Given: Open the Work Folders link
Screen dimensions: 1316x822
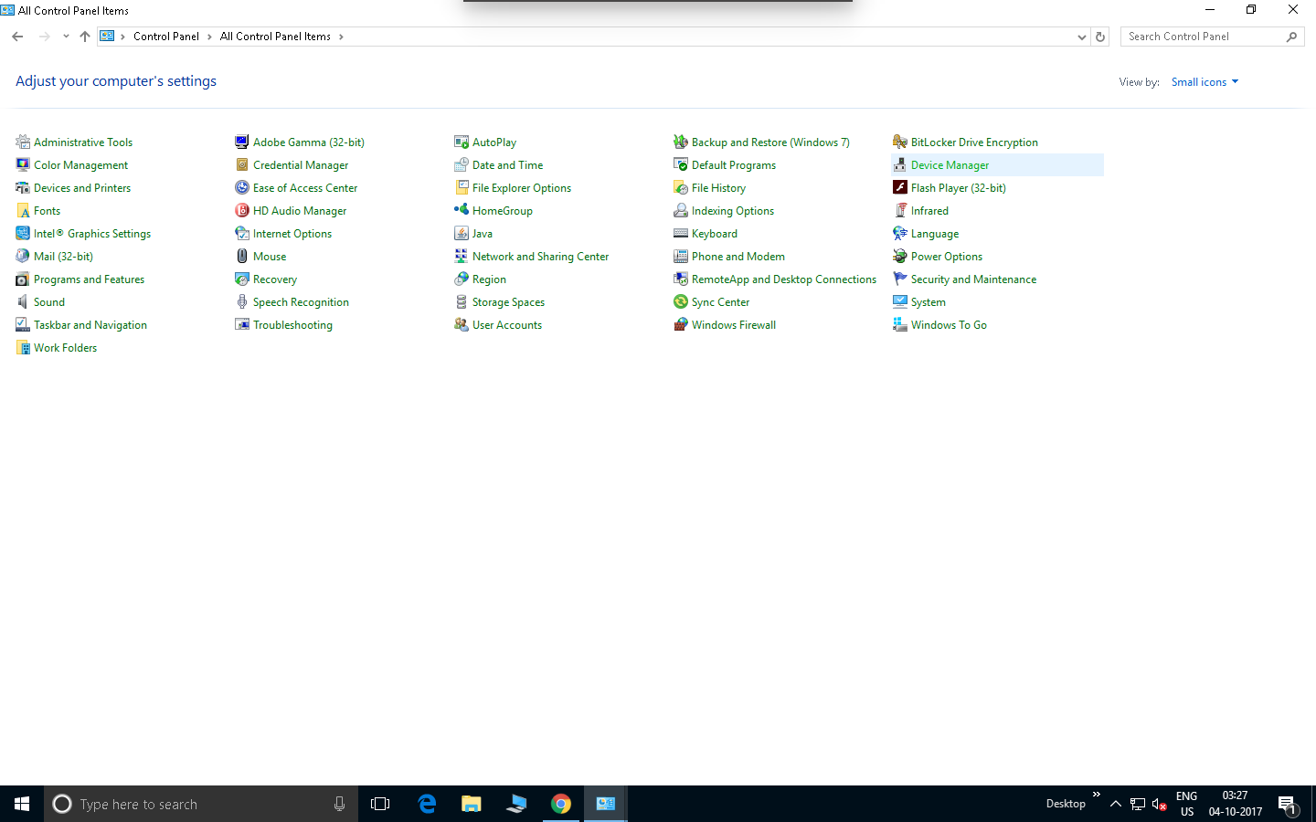Looking at the screenshot, I should [x=65, y=348].
